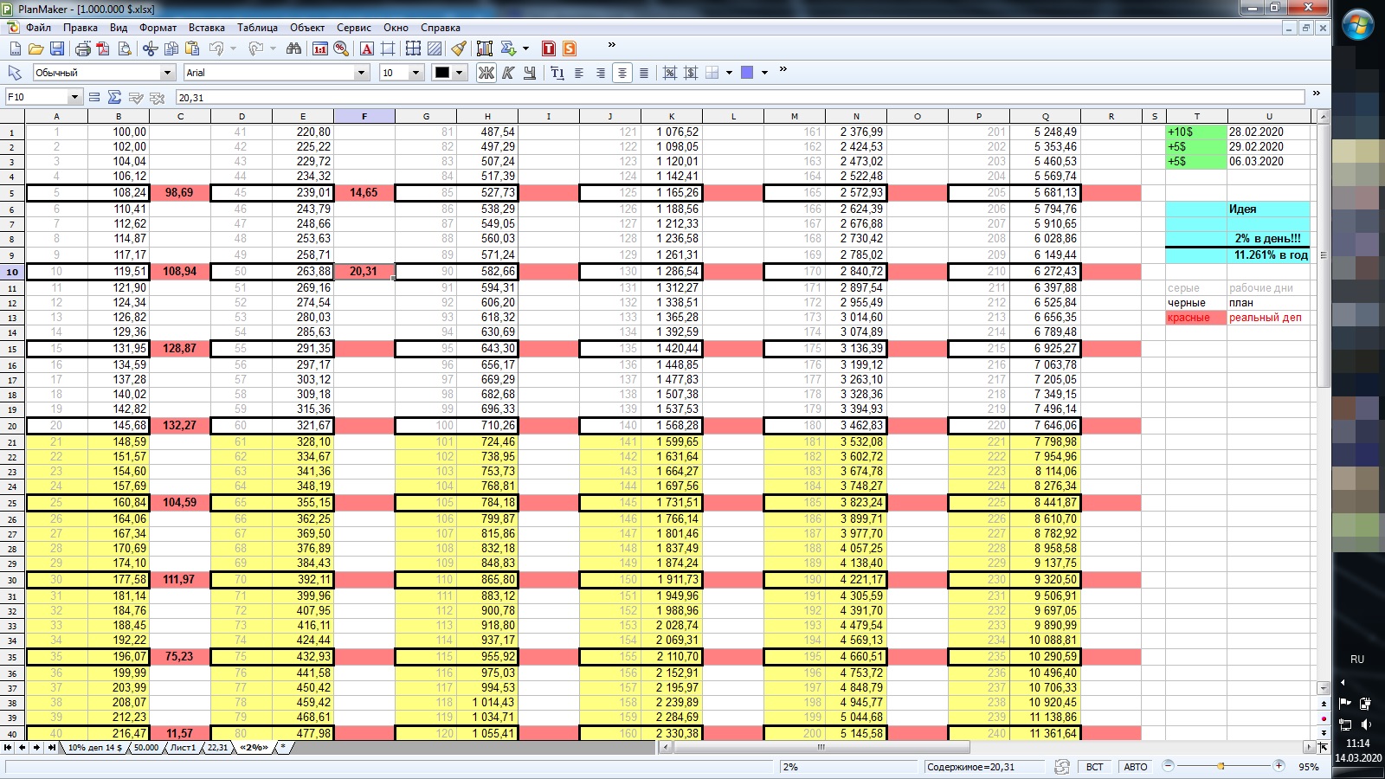Viewport: 1385px width, 779px height.
Task: Click the Save document icon
Action: (x=57, y=48)
